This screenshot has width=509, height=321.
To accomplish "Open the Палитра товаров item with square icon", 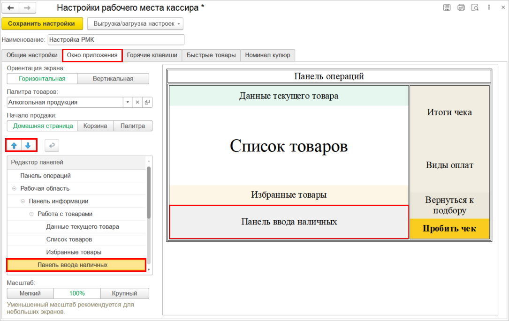I will (147, 102).
